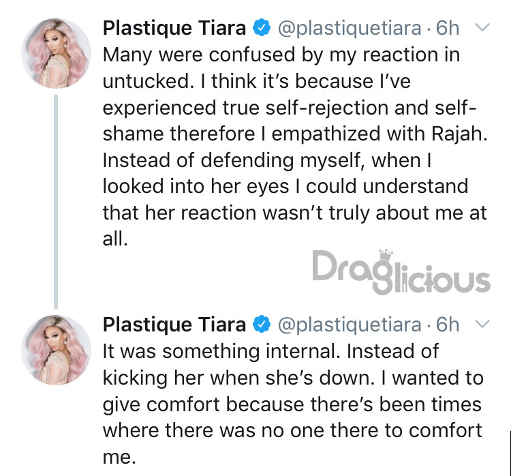This screenshot has height=476, width=511.
Task: Click the verified badge on the first tweet
Action: point(262,28)
